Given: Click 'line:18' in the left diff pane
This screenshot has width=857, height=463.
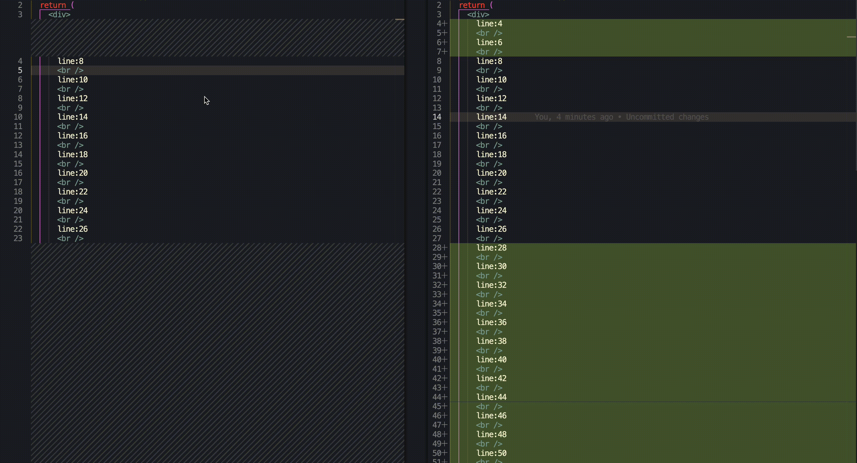Looking at the screenshot, I should pyautogui.click(x=73, y=154).
